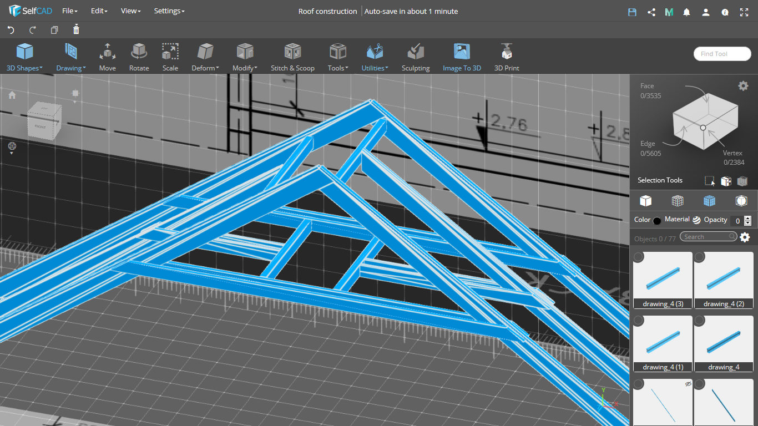Click the SelfCAD logo

31,11
